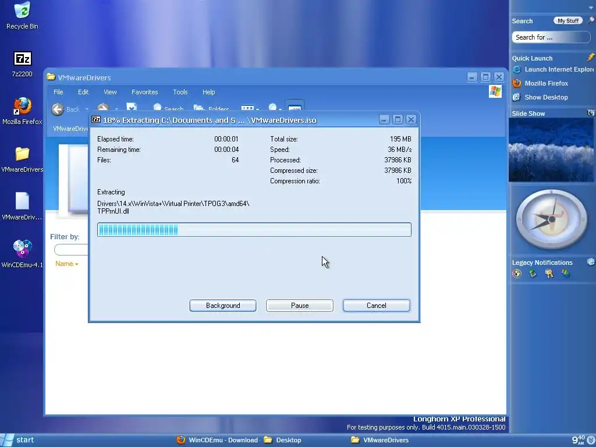Switch to VMwareDrivers taskbar item
This screenshot has height=447, width=596.
pos(379,440)
